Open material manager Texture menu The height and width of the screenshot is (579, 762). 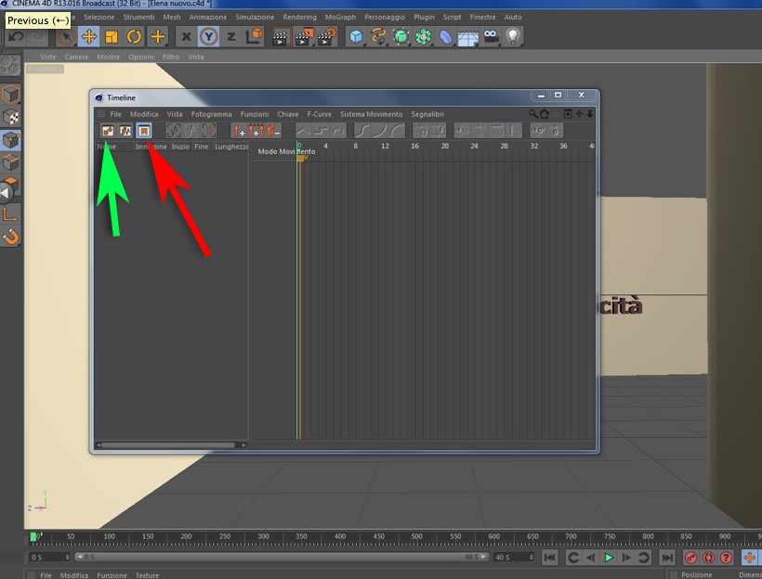pos(147,575)
